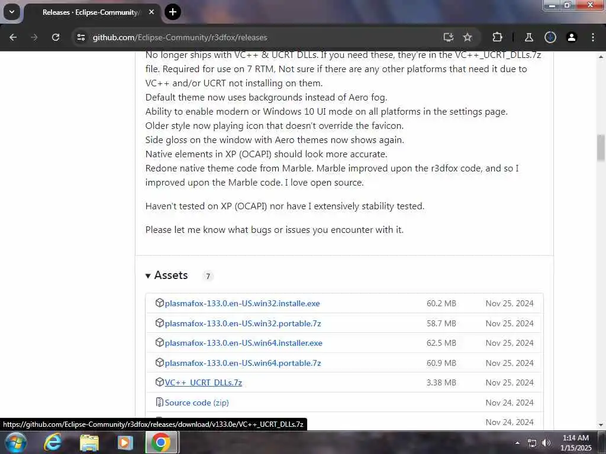Image resolution: width=606 pixels, height=454 pixels.
Task: Open the Chrome profile avatar
Action: pyautogui.click(x=572, y=37)
